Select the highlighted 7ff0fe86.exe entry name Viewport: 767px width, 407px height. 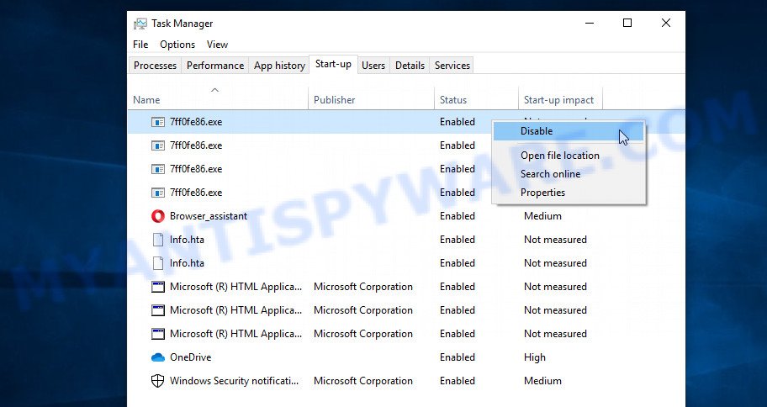[196, 122]
